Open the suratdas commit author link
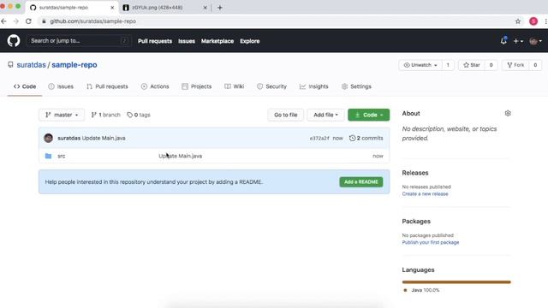The height and width of the screenshot is (308, 548). 68,138
